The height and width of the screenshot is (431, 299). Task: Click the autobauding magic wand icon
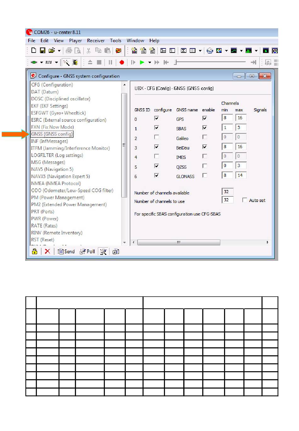click(66, 62)
